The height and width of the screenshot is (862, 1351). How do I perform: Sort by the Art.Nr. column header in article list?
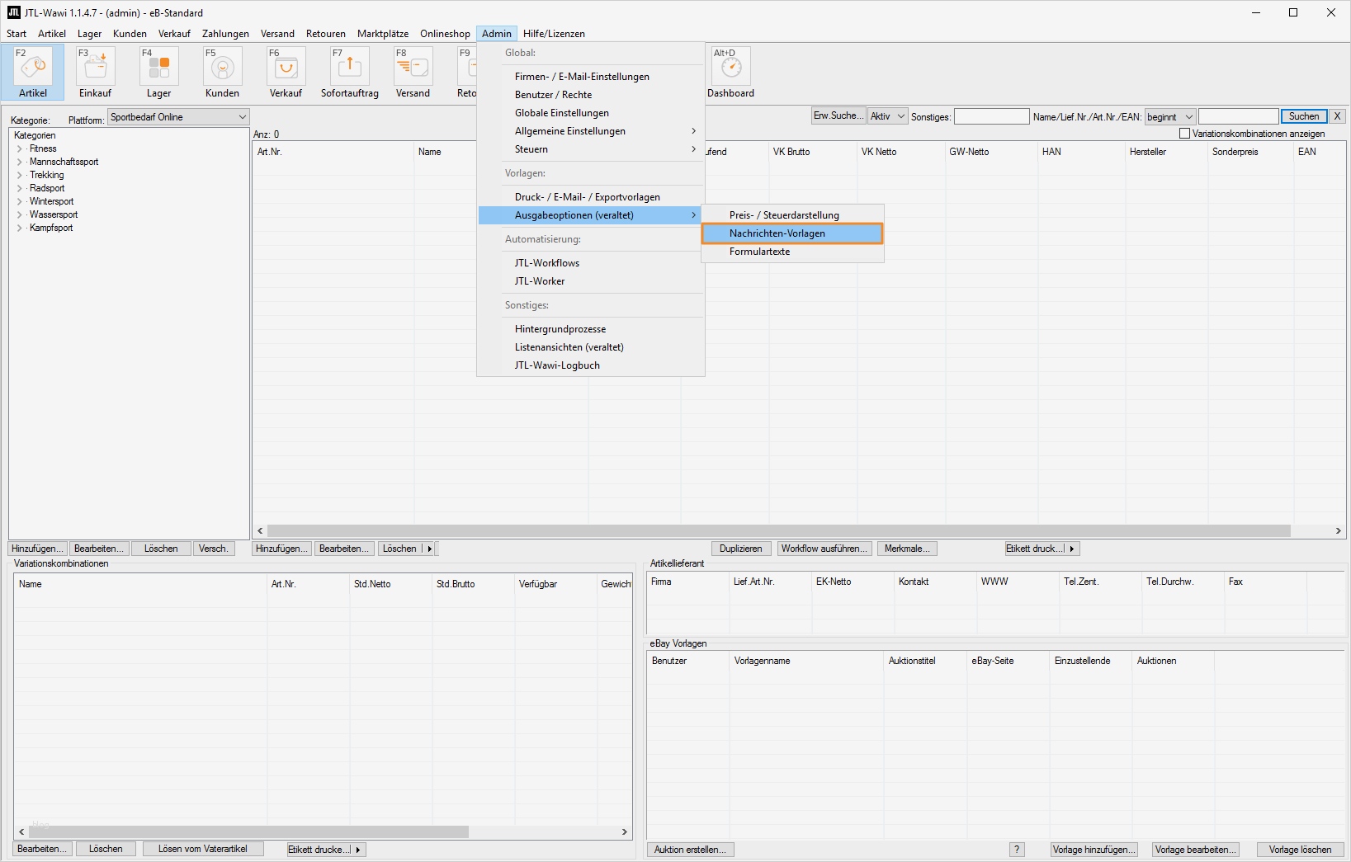tap(333, 152)
